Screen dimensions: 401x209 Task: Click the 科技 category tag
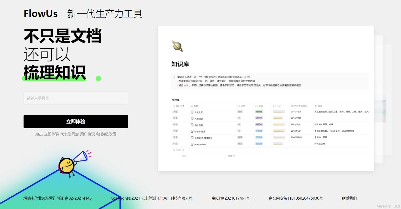tap(175, 144)
